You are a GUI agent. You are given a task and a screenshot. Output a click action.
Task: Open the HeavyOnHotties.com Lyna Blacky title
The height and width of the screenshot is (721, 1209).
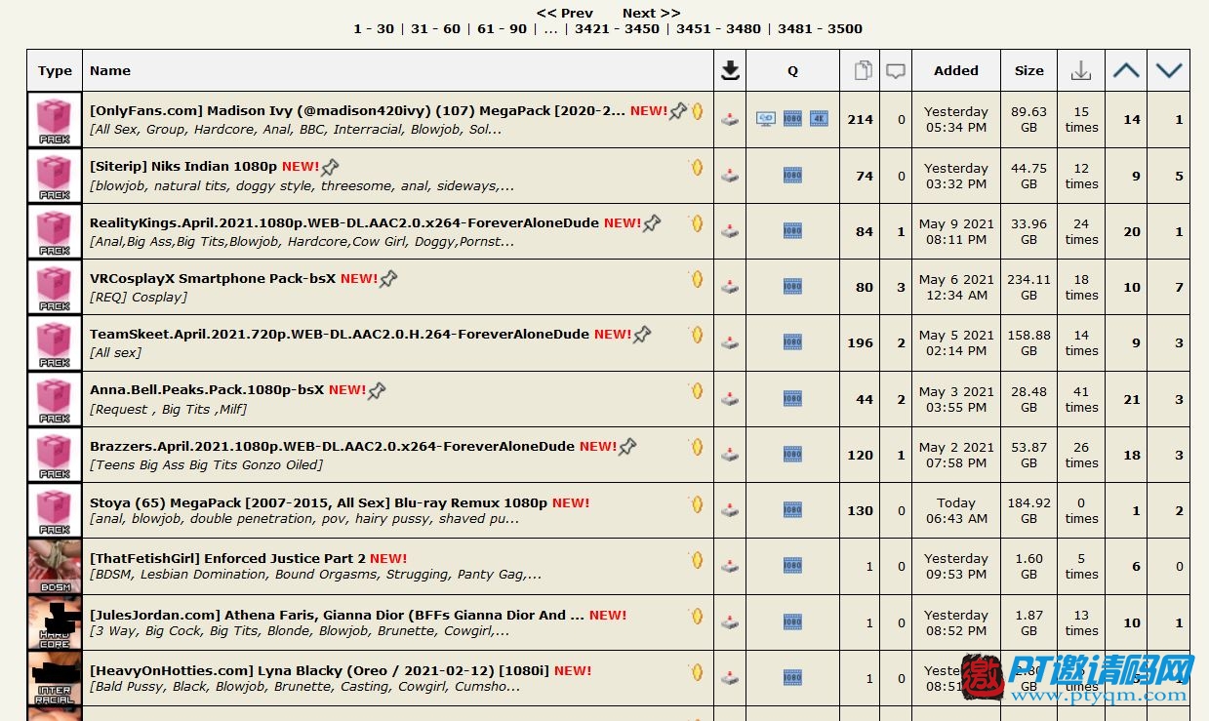coord(319,671)
